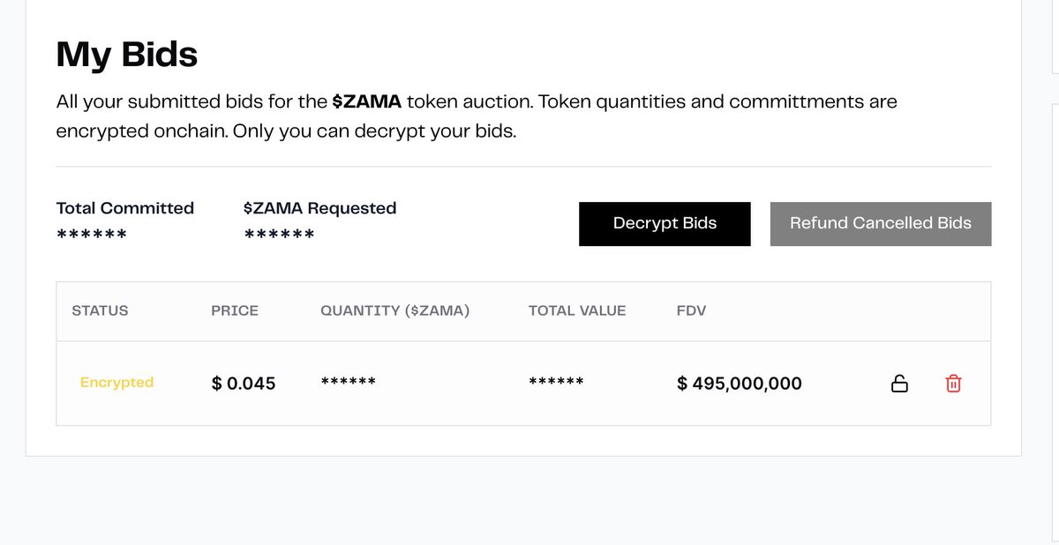Image resolution: width=1059 pixels, height=545 pixels.
Task: Click the yellow Encrypted status label
Action: click(116, 383)
